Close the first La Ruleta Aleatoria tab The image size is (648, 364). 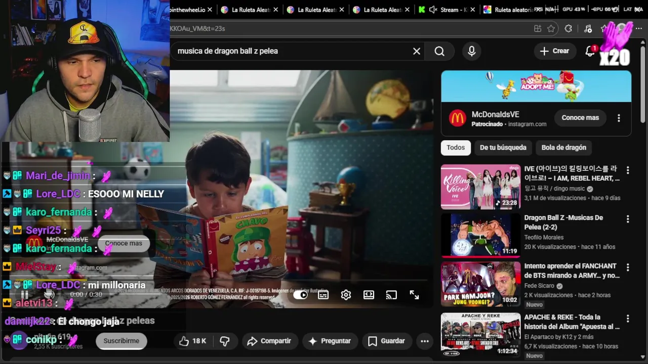[x=276, y=10]
